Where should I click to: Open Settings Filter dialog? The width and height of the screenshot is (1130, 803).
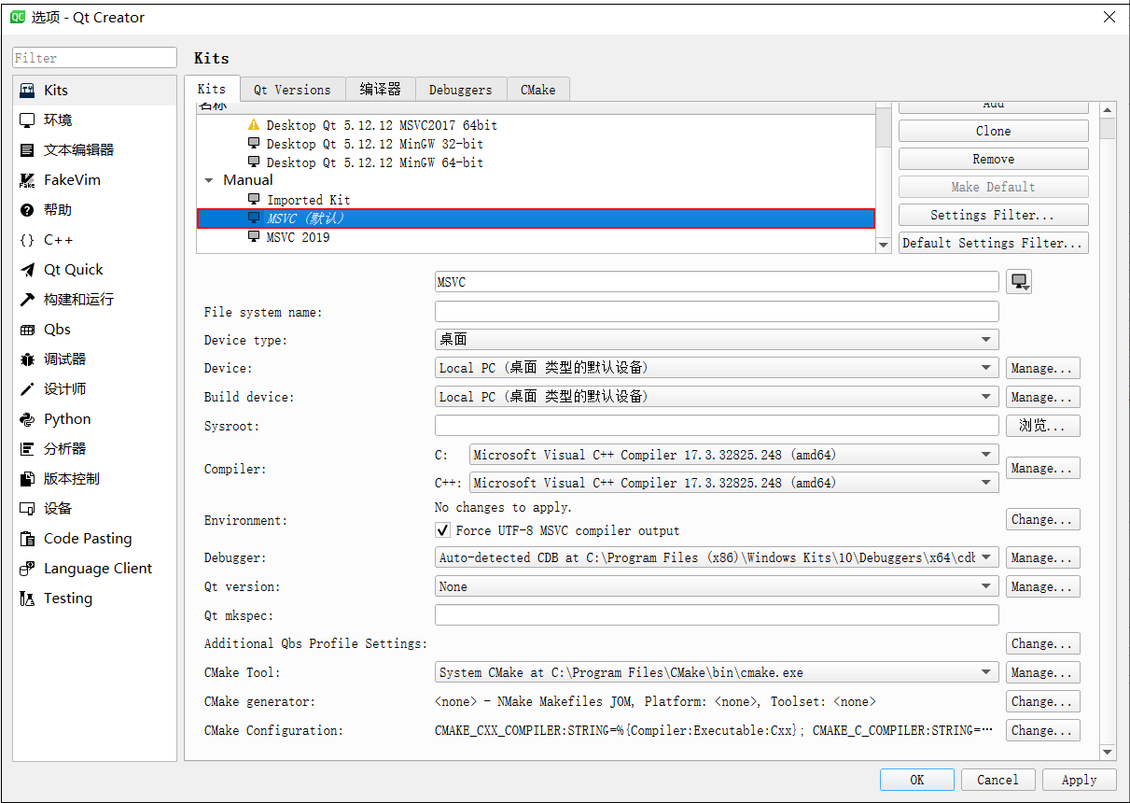(994, 215)
